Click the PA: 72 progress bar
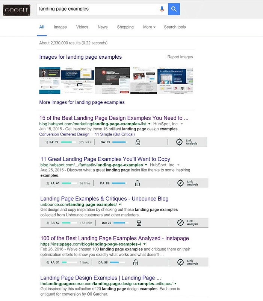This screenshot has height=301, width=263. pyautogui.click(x=68, y=142)
